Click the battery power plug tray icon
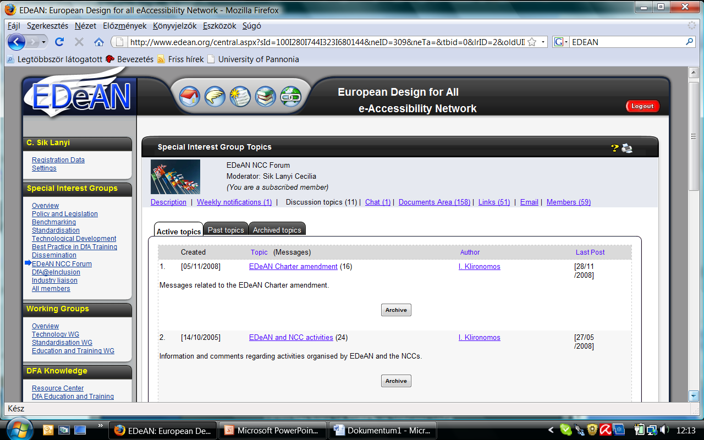 [639, 430]
